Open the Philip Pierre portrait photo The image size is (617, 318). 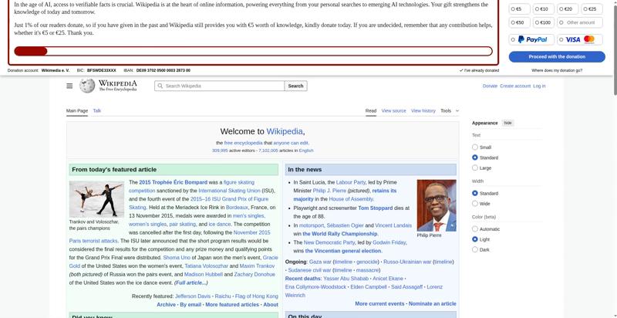pyautogui.click(x=436, y=205)
